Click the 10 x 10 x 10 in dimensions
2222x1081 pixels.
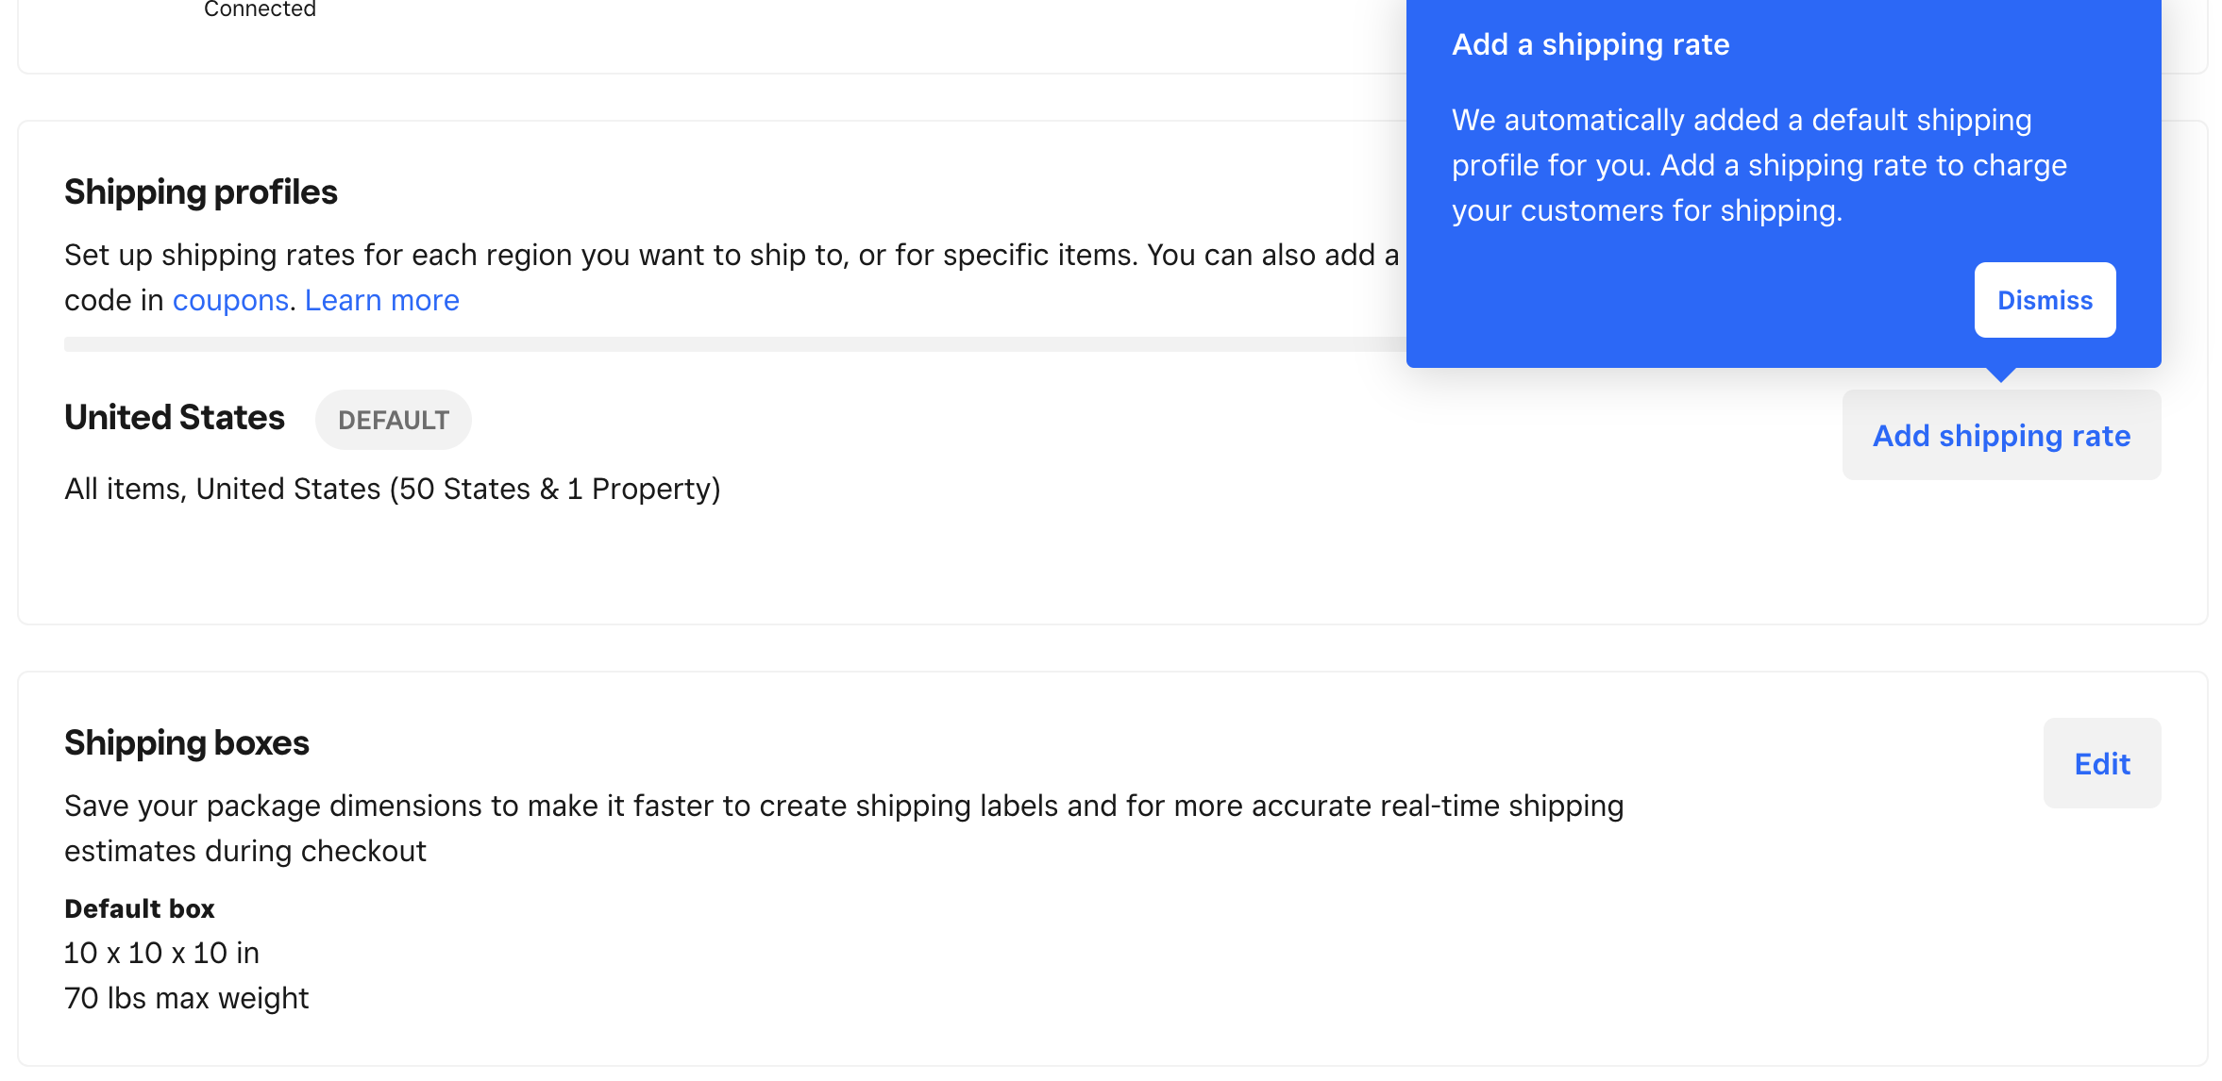(x=161, y=953)
